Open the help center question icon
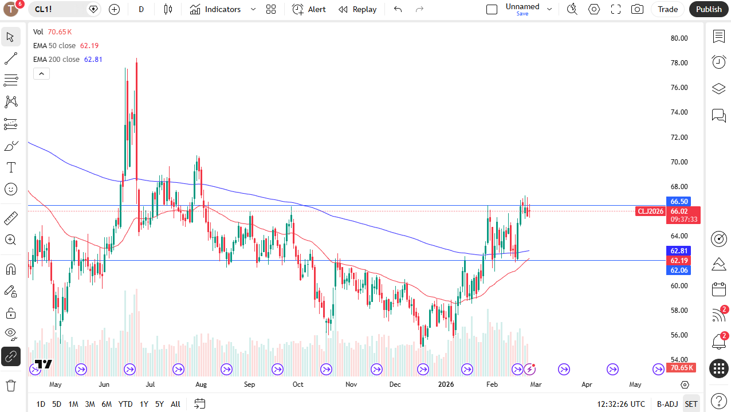Viewport: 731px width, 412px height. 719,401
